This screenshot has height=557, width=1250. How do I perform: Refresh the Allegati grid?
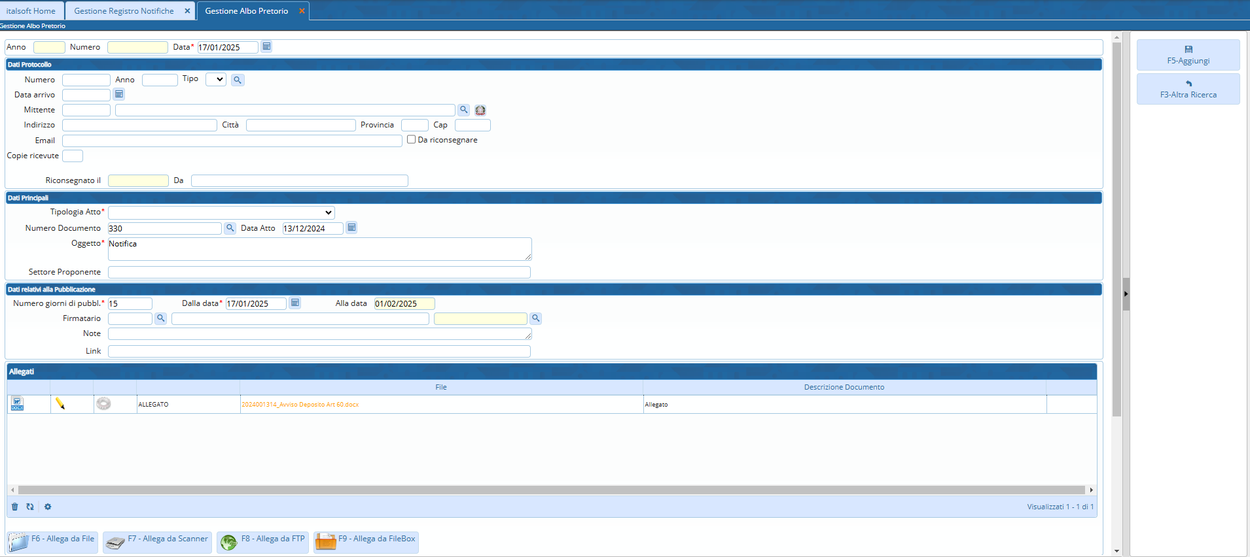click(30, 507)
